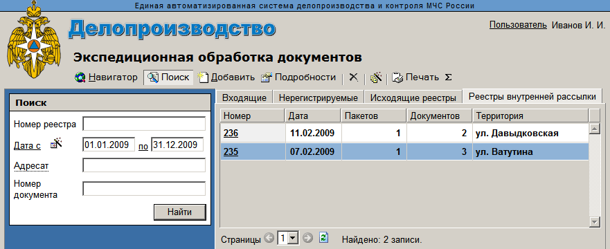The image size is (610, 249).
Task: Click the table scrollbar down arrow
Action: click(x=595, y=222)
